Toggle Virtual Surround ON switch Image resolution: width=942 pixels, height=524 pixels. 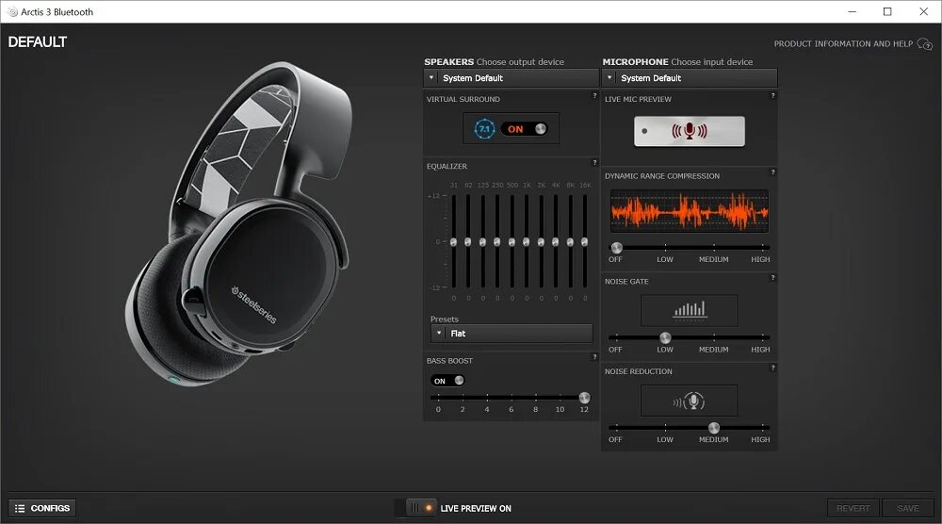(524, 128)
